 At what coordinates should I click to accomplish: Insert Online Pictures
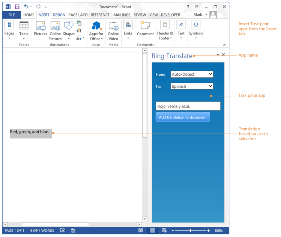tap(55, 31)
